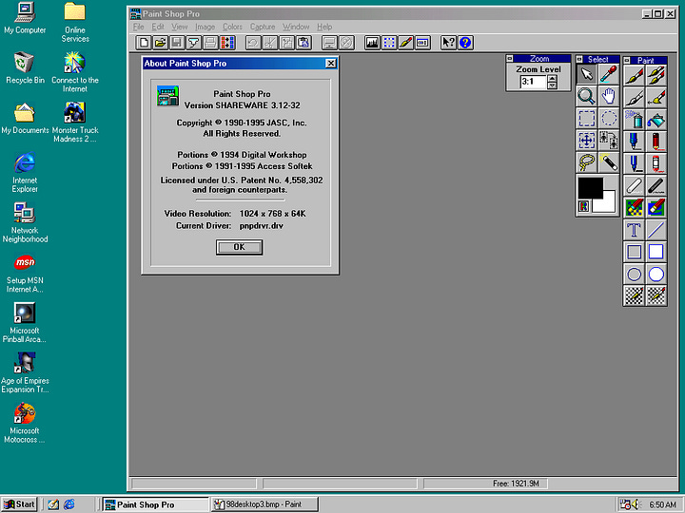Select the Network Neighborhood desktop icon
The image size is (685, 513).
click(25, 222)
